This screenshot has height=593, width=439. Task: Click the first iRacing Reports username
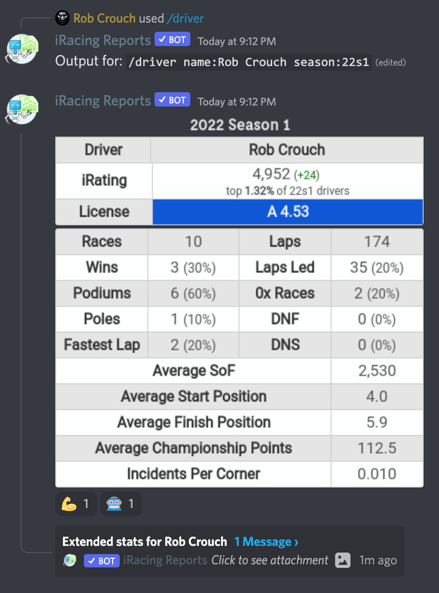(103, 40)
